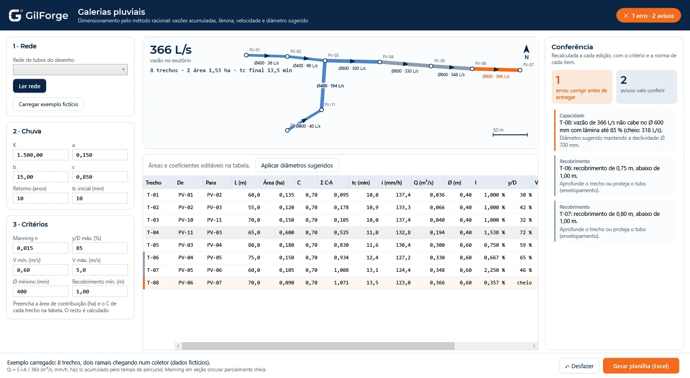The width and height of the screenshot is (690, 378).
Task: Edit the Manning n field
Action: [x=41, y=248]
